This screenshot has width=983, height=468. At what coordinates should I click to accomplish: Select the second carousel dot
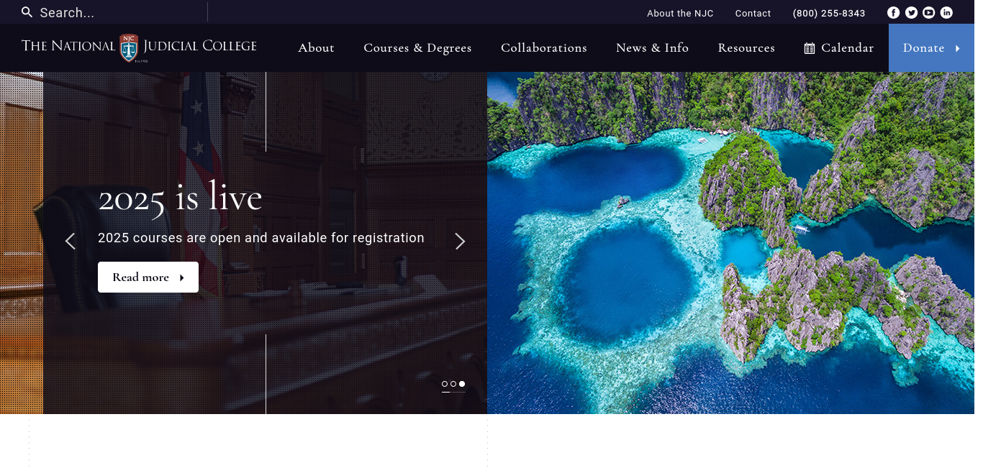(x=453, y=384)
